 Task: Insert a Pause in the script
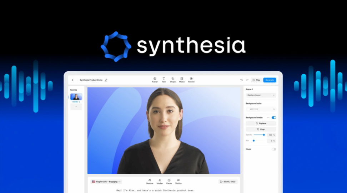tap(169, 181)
